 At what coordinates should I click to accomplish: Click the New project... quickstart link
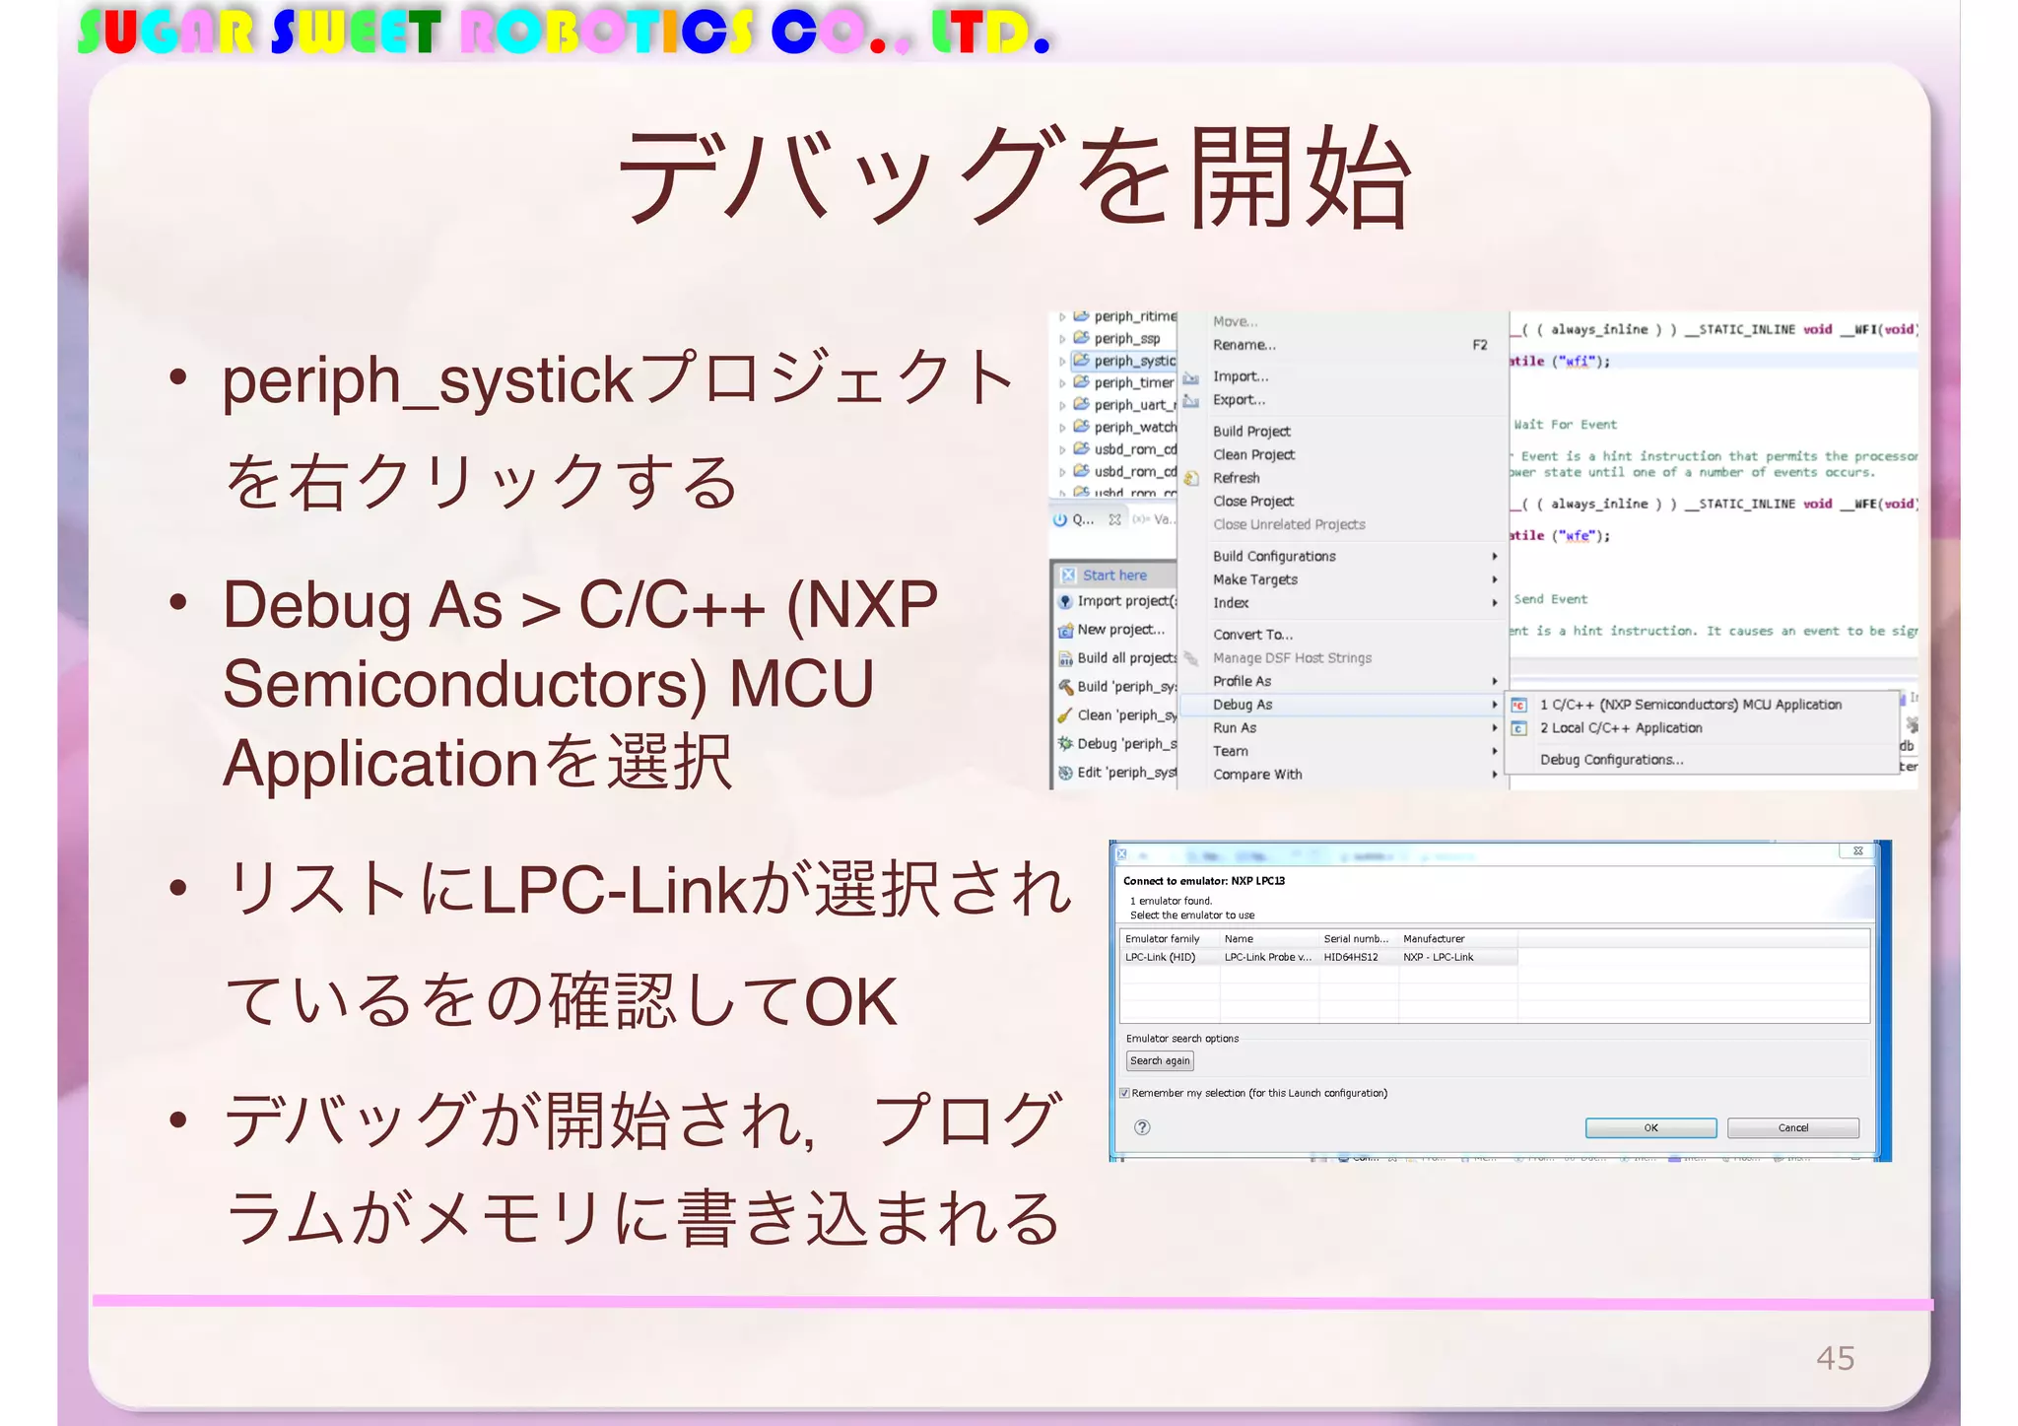[x=1120, y=630]
